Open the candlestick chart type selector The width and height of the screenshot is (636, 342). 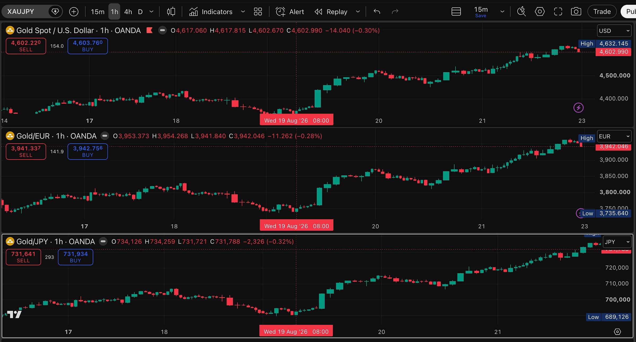(171, 12)
